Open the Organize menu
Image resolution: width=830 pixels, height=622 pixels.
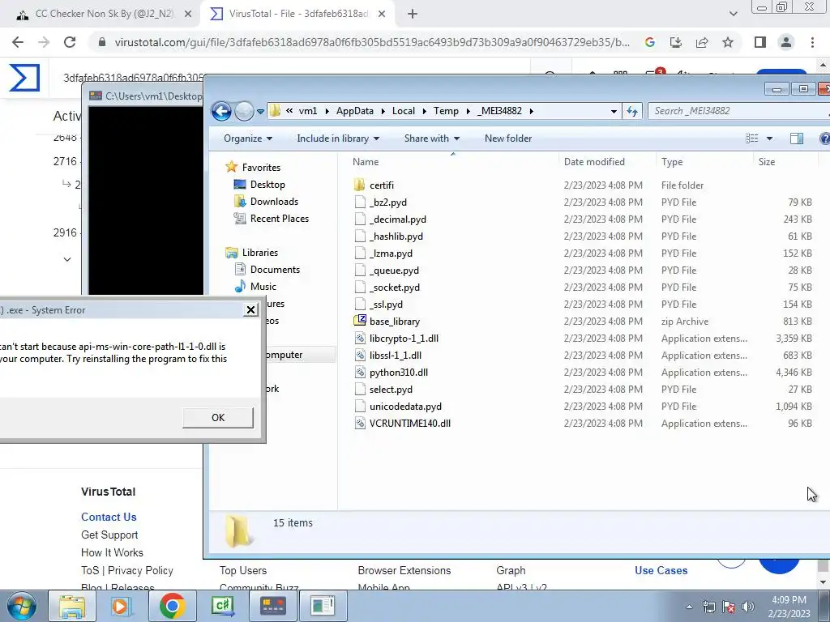(x=248, y=138)
